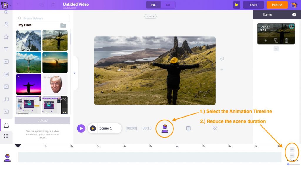Select the Music tool in the sidebar
This screenshot has height=171, width=301.
point(6,99)
